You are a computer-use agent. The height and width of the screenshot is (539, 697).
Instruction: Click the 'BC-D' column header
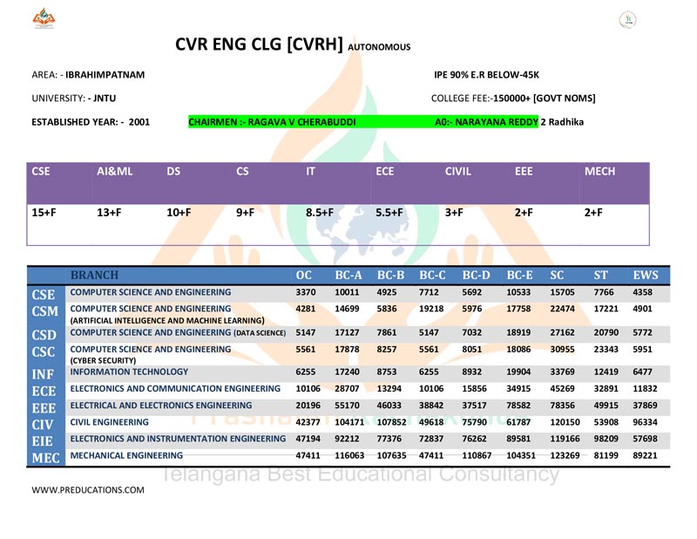476,275
